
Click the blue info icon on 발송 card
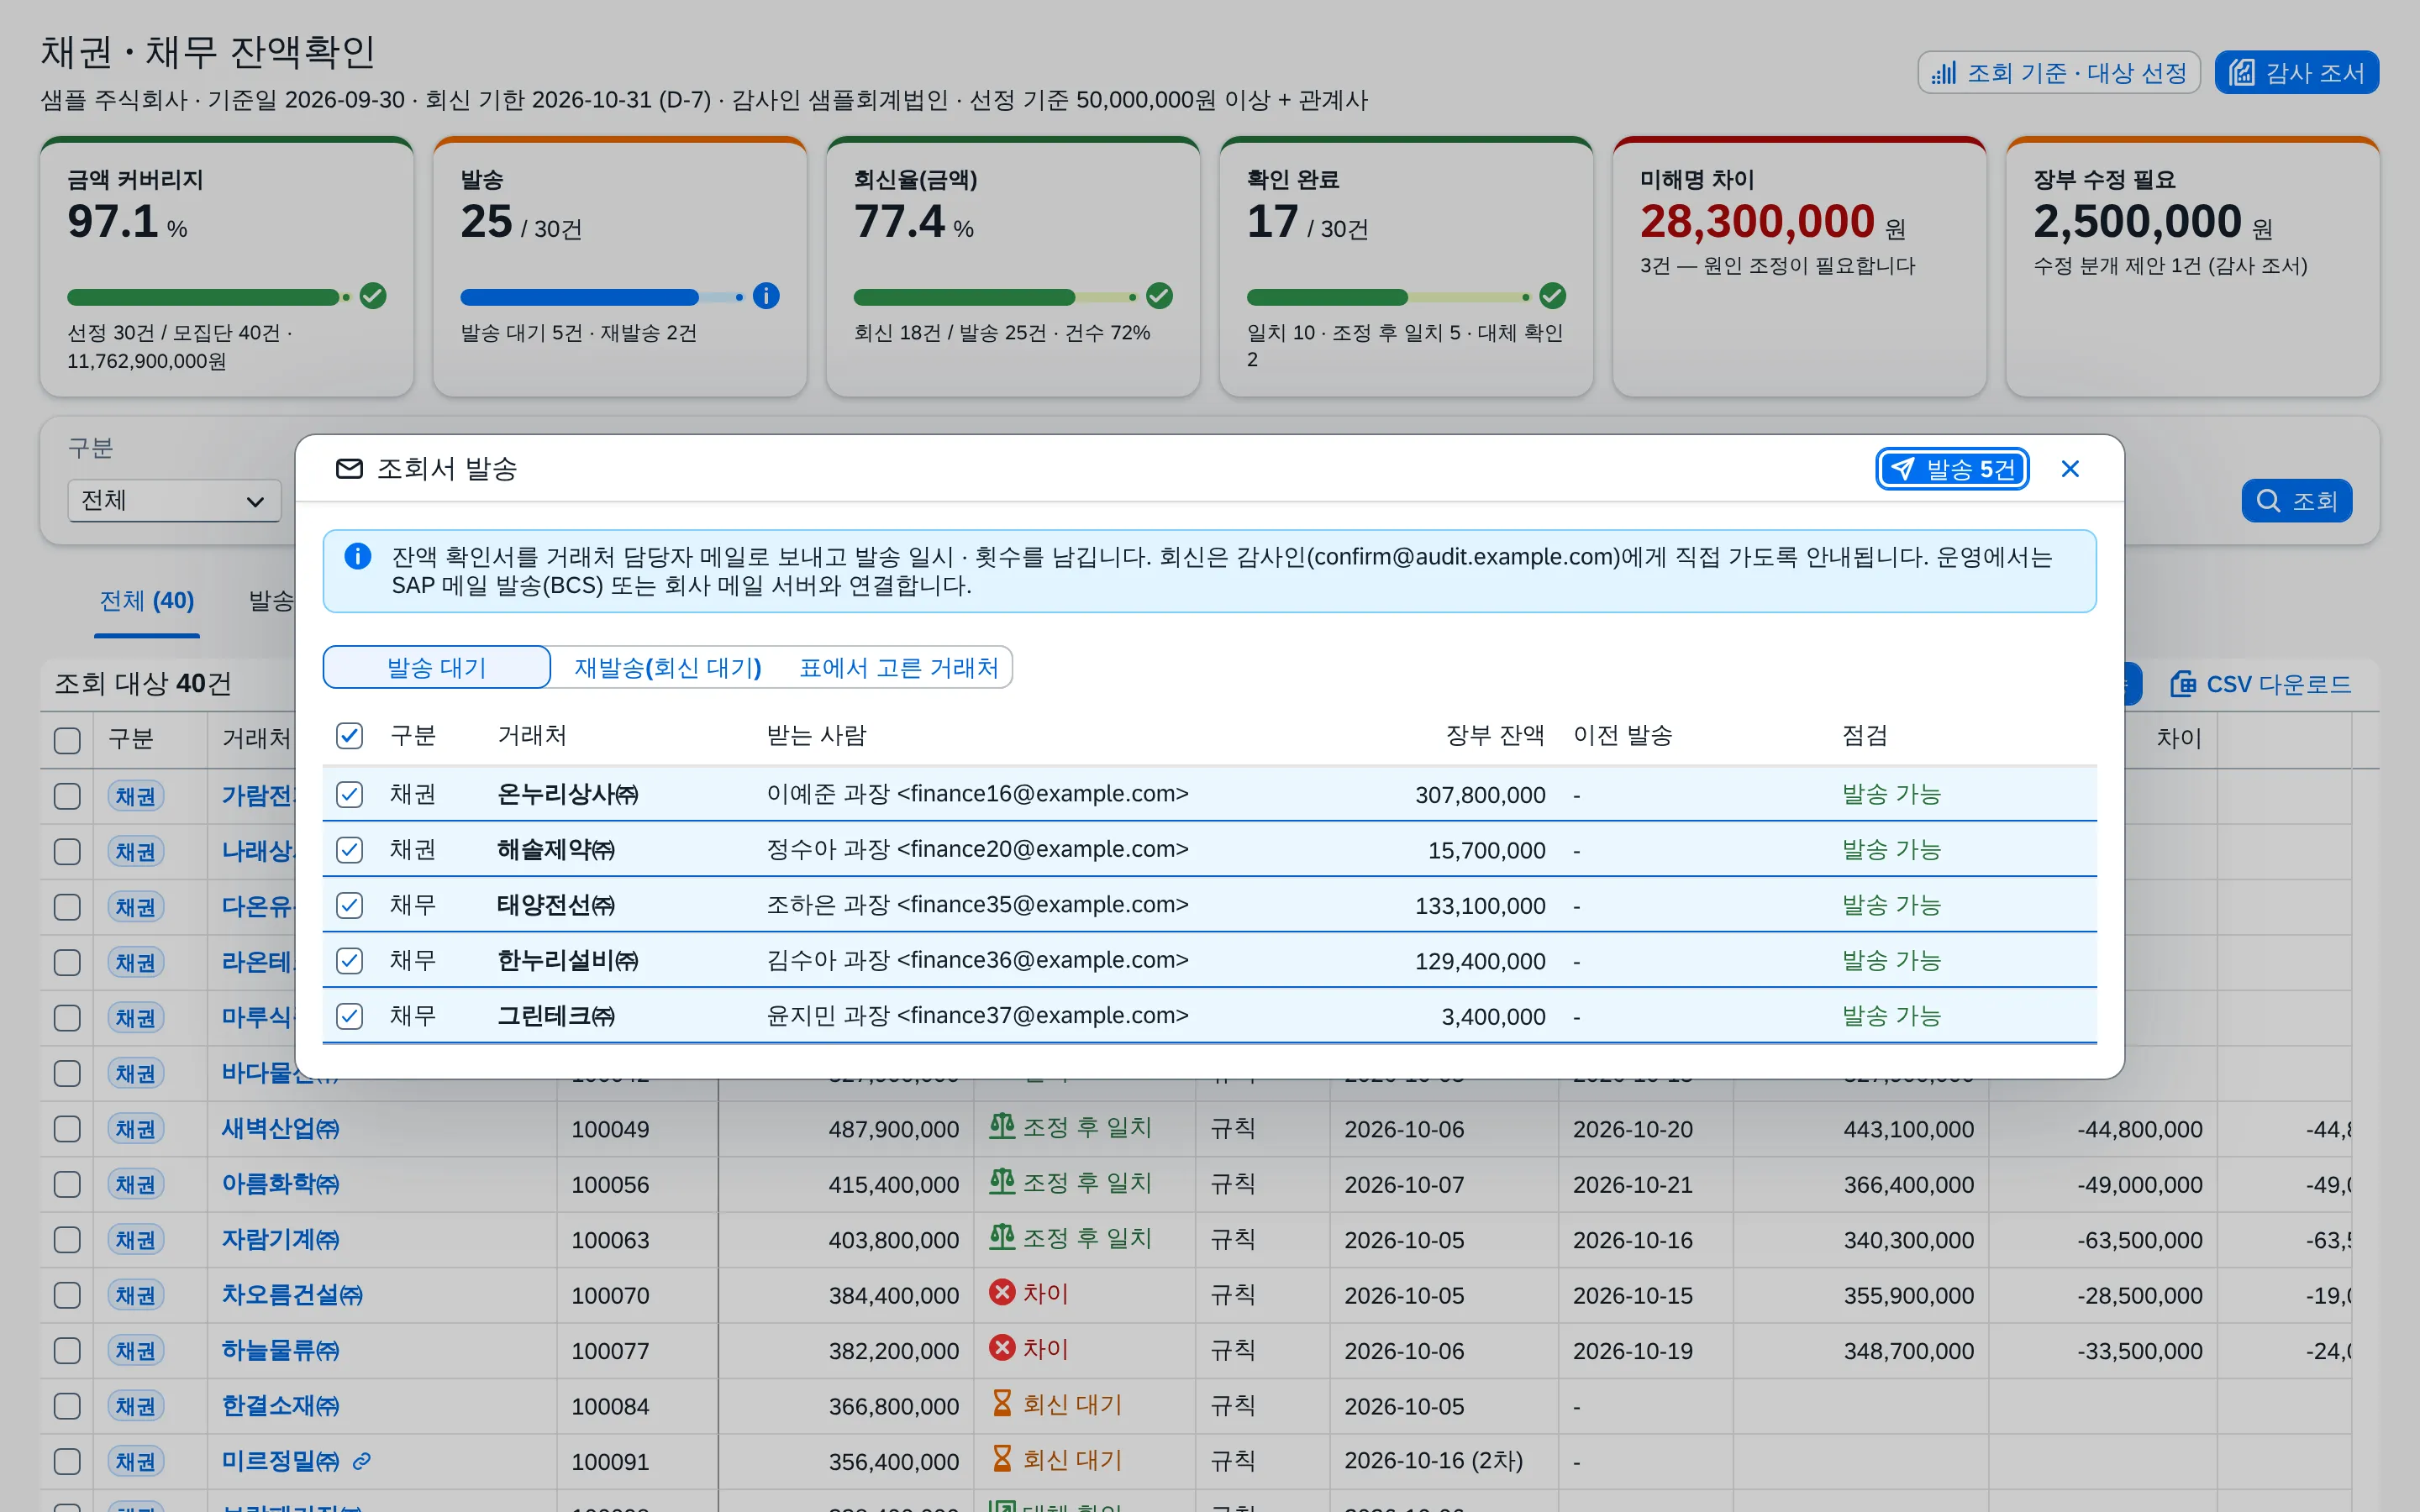[x=766, y=296]
